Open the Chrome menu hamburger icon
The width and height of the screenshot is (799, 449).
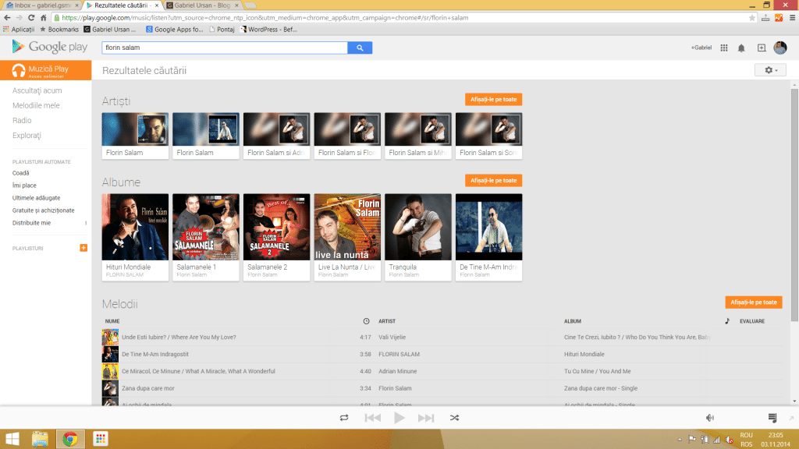point(793,18)
